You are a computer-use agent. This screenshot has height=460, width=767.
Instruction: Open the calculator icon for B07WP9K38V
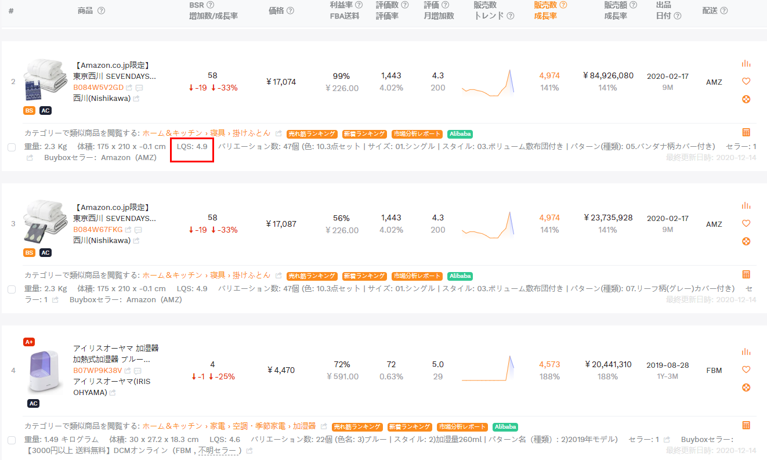(x=746, y=425)
